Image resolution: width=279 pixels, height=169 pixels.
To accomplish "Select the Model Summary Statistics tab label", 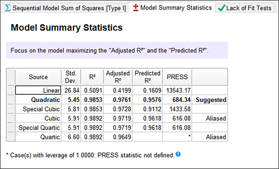I will tap(176, 7).
